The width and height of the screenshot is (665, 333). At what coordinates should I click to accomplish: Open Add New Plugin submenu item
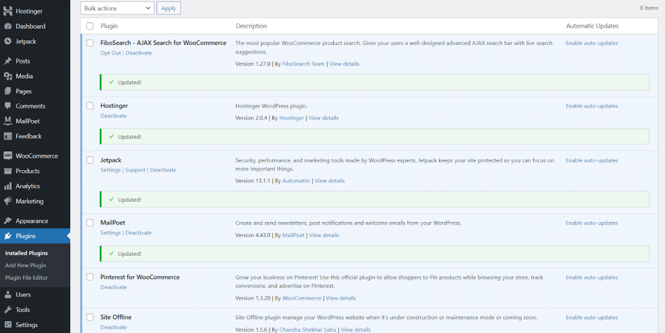[25, 265]
